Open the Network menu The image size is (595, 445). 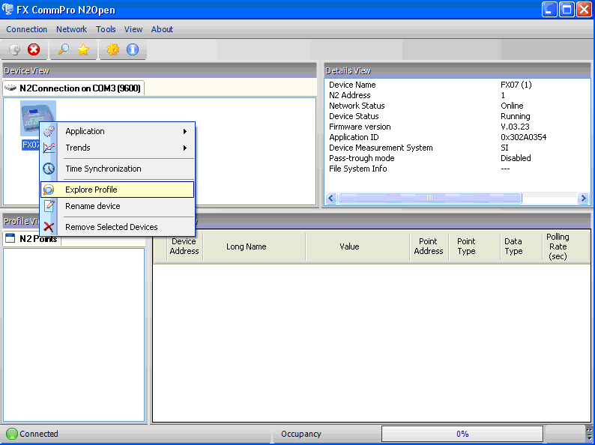[x=71, y=29]
